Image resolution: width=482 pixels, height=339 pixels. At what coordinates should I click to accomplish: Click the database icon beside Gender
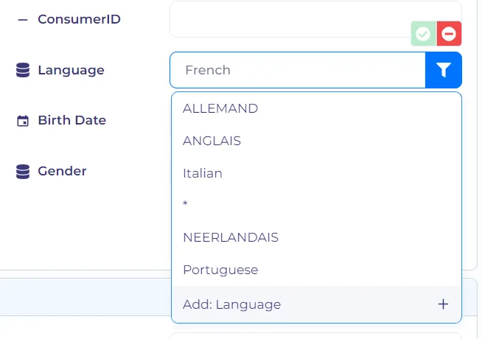(23, 172)
